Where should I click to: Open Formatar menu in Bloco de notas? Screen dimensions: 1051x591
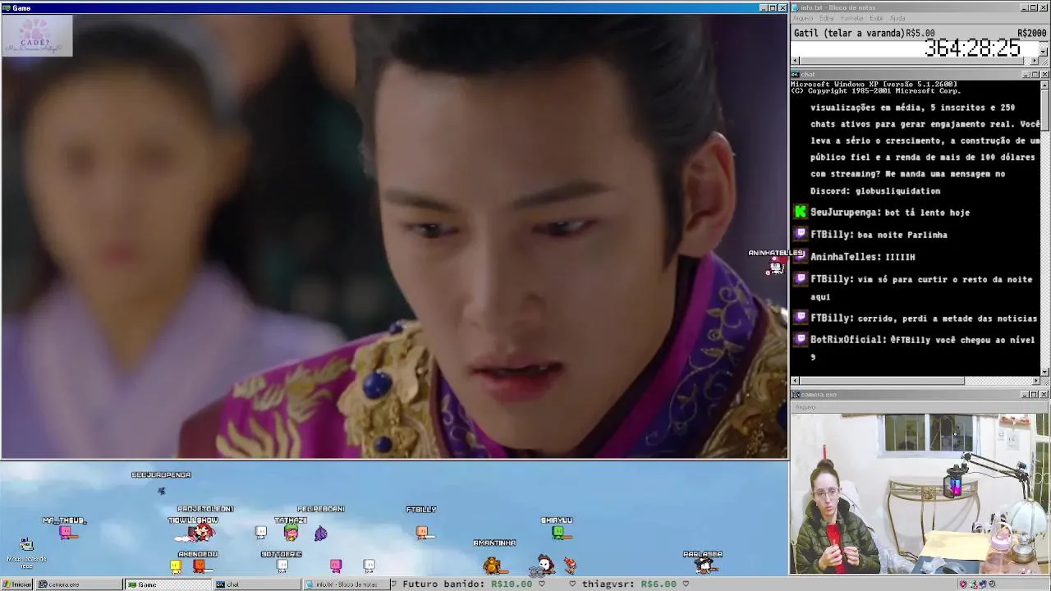[851, 18]
